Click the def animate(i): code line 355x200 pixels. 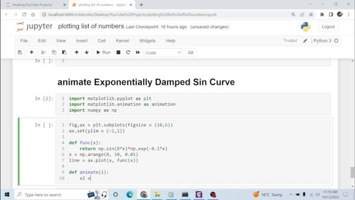click(89, 172)
